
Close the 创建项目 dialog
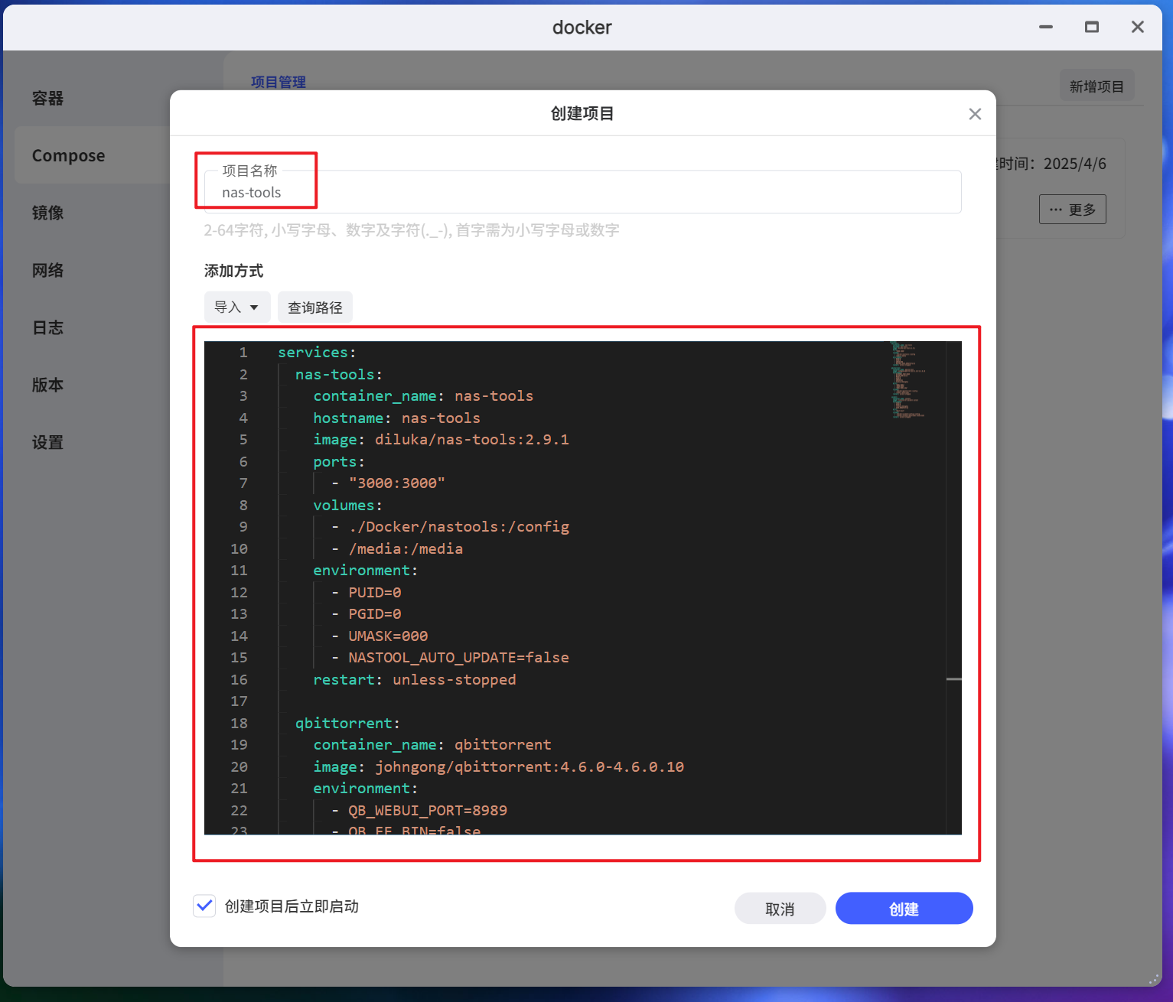975,114
